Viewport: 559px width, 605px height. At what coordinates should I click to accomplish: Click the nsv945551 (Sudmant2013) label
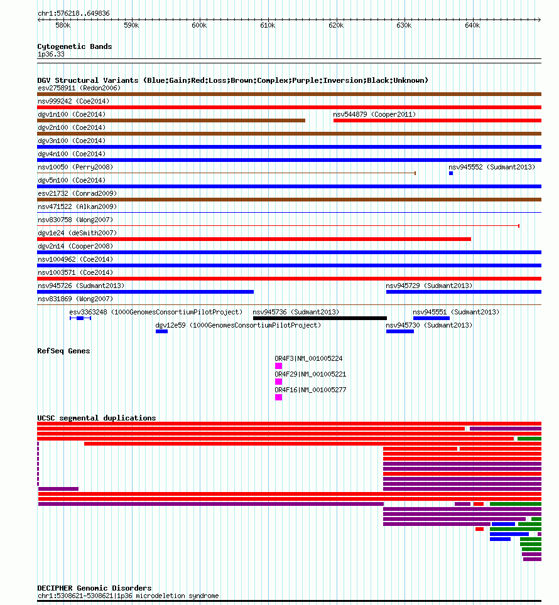click(x=456, y=312)
